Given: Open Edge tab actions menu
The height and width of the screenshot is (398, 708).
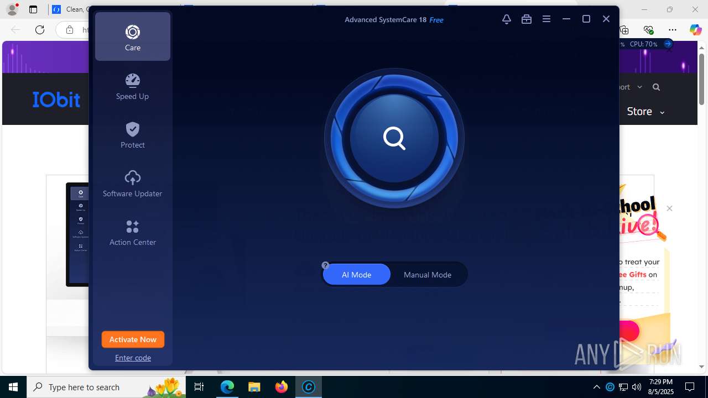Looking at the screenshot, I should [x=33, y=9].
